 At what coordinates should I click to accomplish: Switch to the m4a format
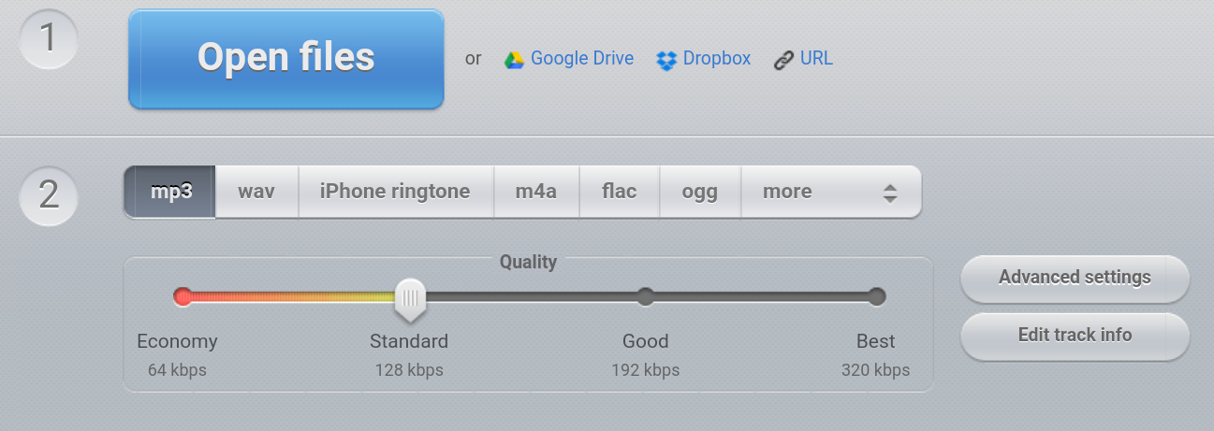pos(536,192)
